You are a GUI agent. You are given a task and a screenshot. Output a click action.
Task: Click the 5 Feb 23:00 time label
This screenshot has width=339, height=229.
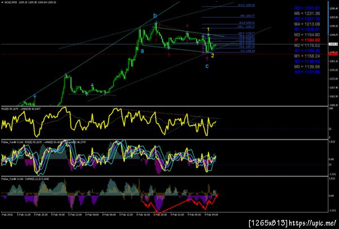(x=75, y=215)
